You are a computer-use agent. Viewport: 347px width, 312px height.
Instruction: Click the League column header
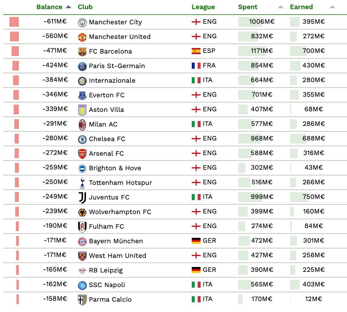point(203,7)
